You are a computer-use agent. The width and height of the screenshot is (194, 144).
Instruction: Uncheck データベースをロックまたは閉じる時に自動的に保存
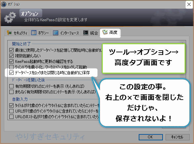coord(11,72)
